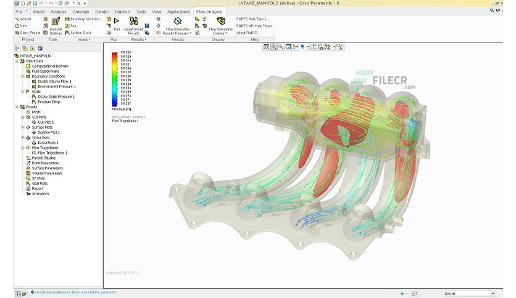Click the selected analysis tree tab icon
Image resolution: width=516 pixels, height=298 pixels.
click(40, 48)
